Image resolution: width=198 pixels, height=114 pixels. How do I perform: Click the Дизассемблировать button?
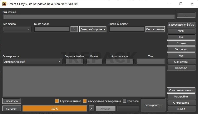point(93,29)
